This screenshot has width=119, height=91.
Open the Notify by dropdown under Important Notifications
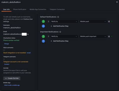64,36
